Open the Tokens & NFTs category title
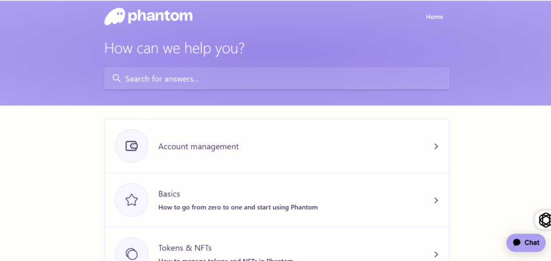The height and width of the screenshot is (261, 551). point(185,248)
